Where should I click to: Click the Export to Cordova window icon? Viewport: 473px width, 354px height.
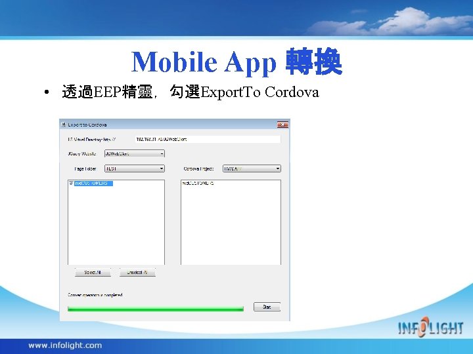(x=63, y=125)
